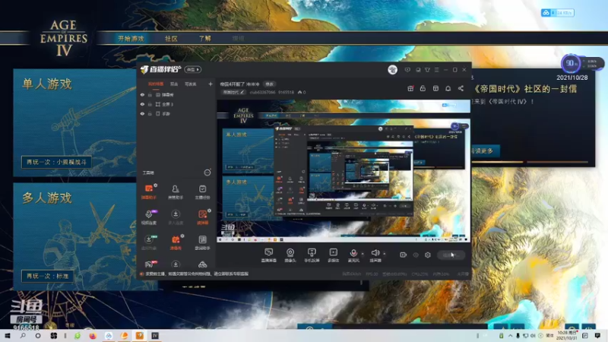Open the car-shaped tool at toolbox bottom

click(x=202, y=264)
